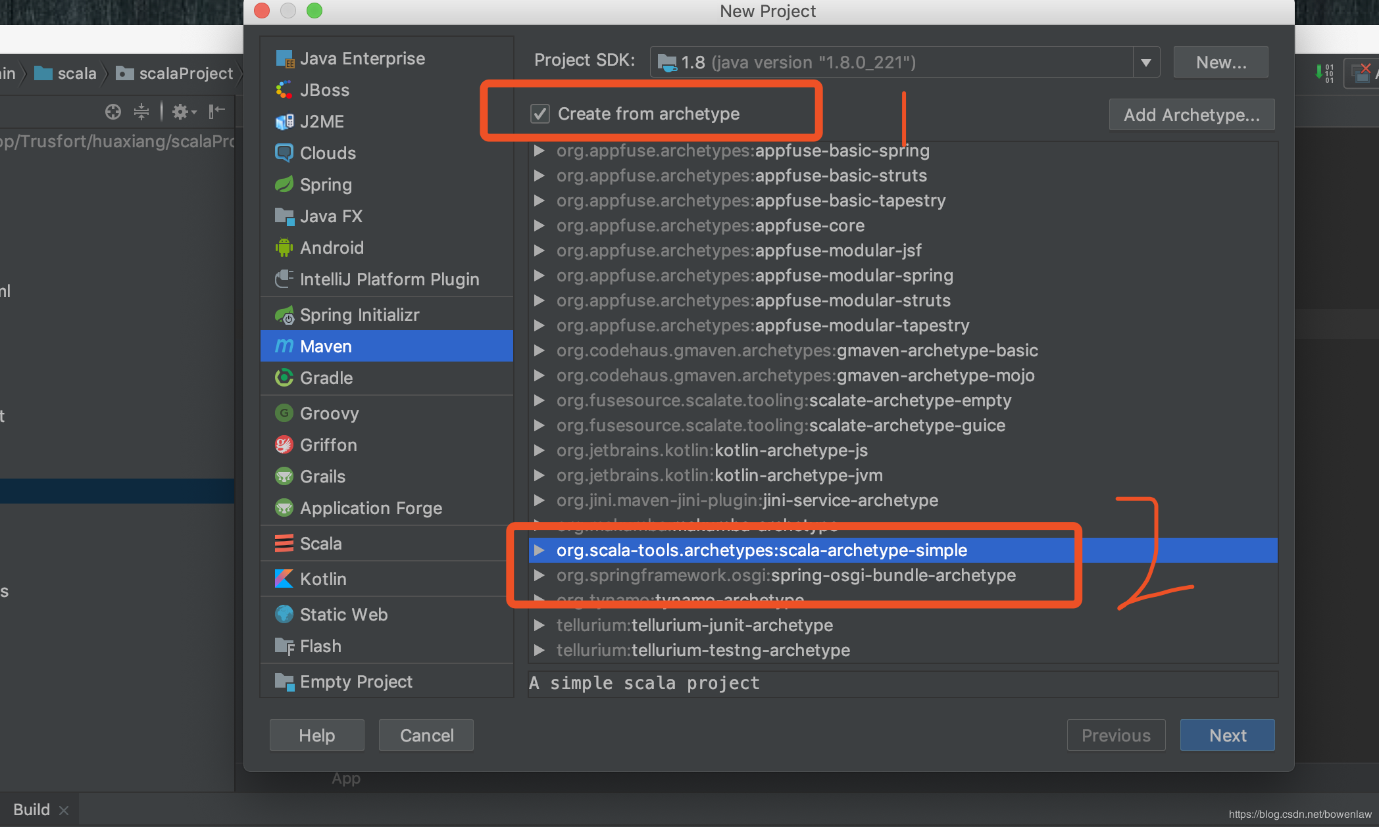This screenshot has width=1379, height=827.
Task: Pick the J2ME project type icon
Action: [284, 122]
